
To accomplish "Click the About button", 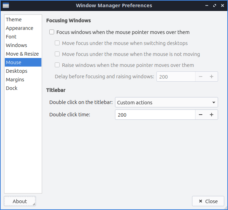I will 20,201.
